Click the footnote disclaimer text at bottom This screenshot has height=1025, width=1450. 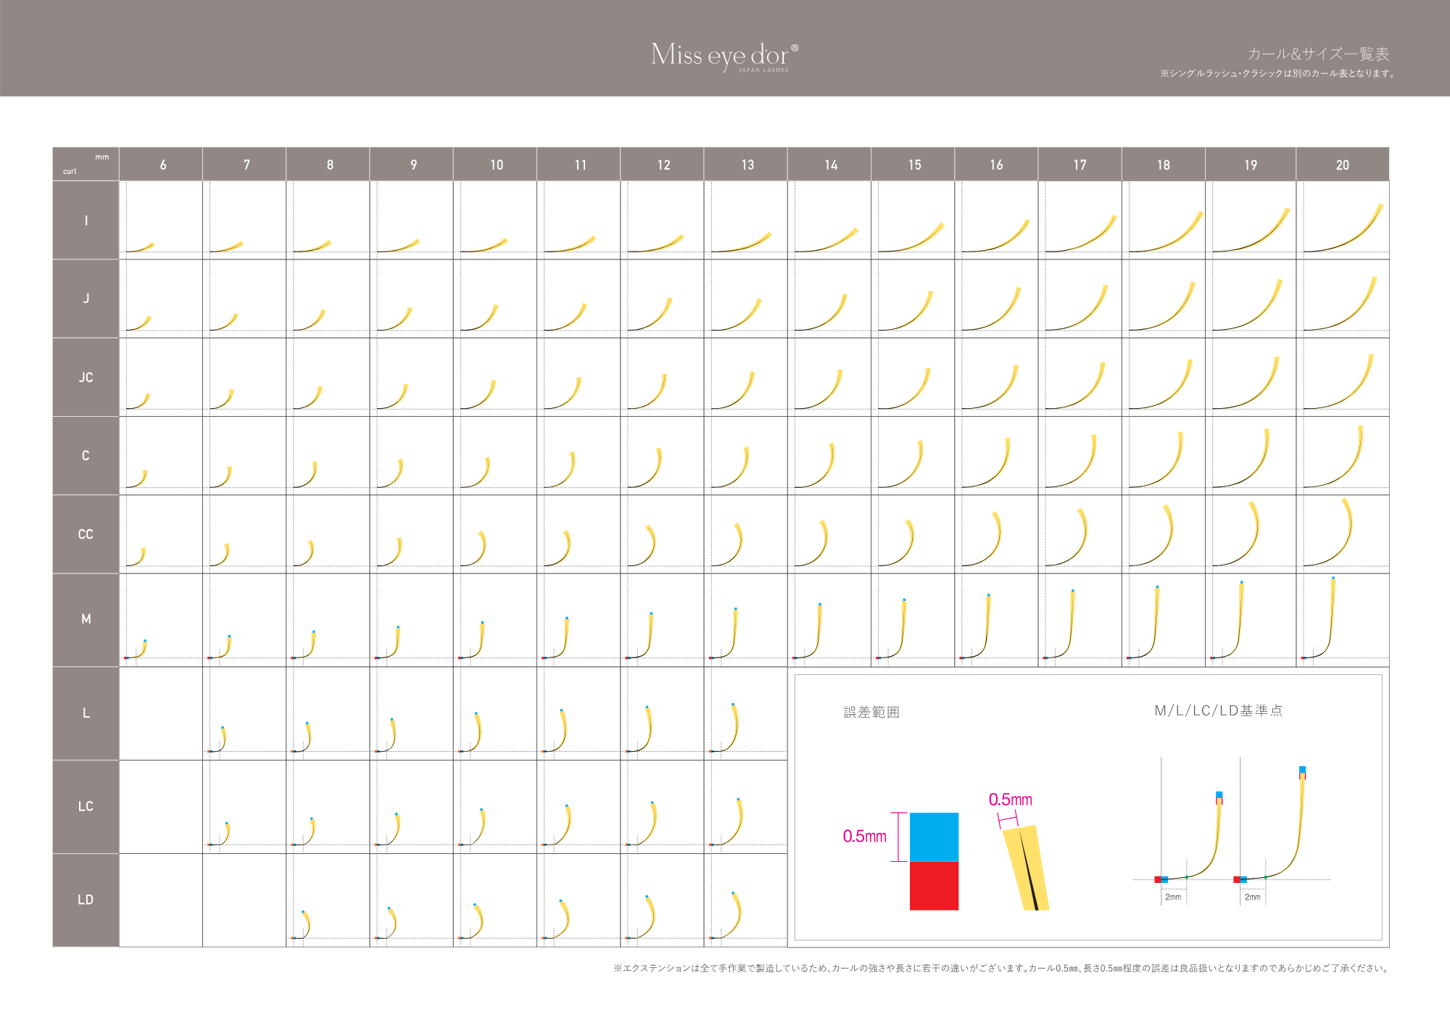(x=1001, y=968)
